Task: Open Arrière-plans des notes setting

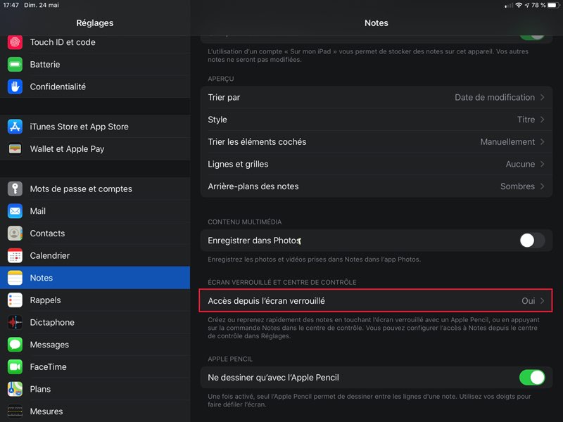Action: tap(376, 186)
